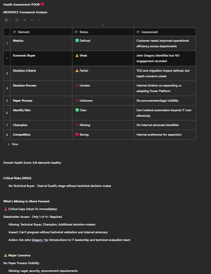Open the view switcher chevron next to grid icon
Image resolution: width=211 pixels, height=274 pixels.
point(10,20)
